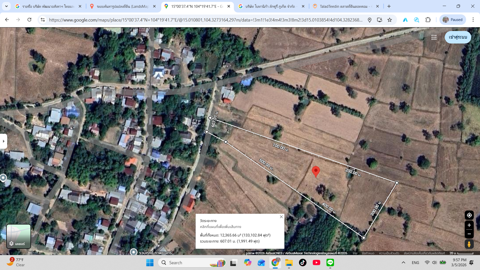
Task: Open LINE from the taskbar
Action: coord(330,262)
